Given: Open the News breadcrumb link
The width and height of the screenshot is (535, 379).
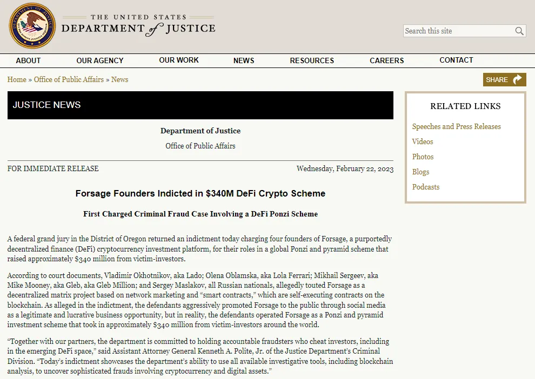Looking at the screenshot, I should tap(120, 79).
